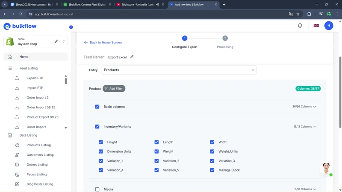Collapse the Inventory/Variants columns section

click(x=315, y=127)
